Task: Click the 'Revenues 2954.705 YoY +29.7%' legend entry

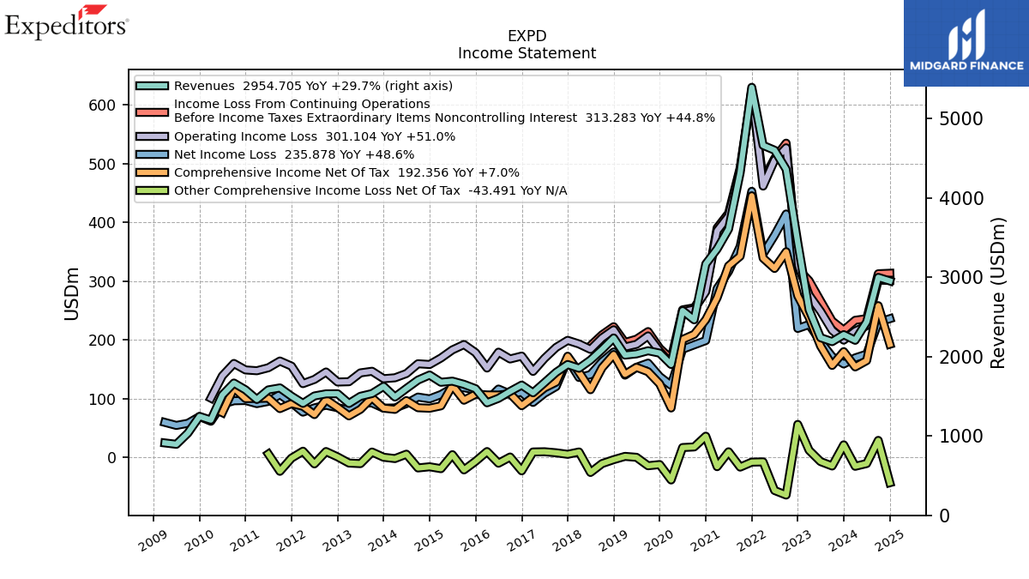Action: (x=313, y=86)
